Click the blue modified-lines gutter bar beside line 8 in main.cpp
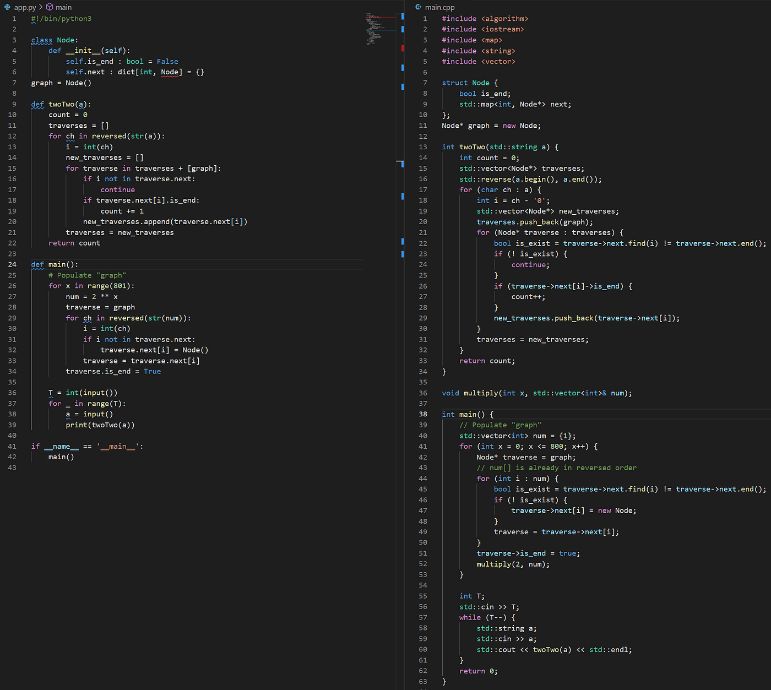This screenshot has height=690, width=771. click(x=403, y=88)
